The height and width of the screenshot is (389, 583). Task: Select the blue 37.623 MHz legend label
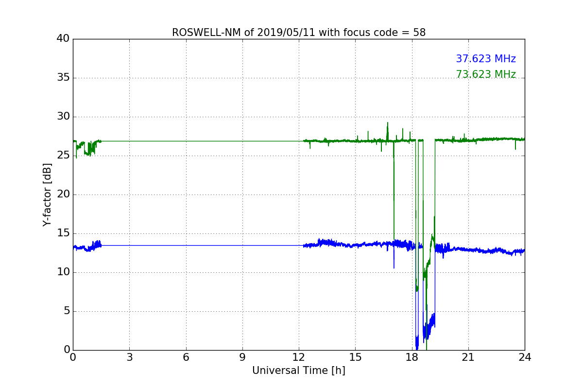(486, 59)
